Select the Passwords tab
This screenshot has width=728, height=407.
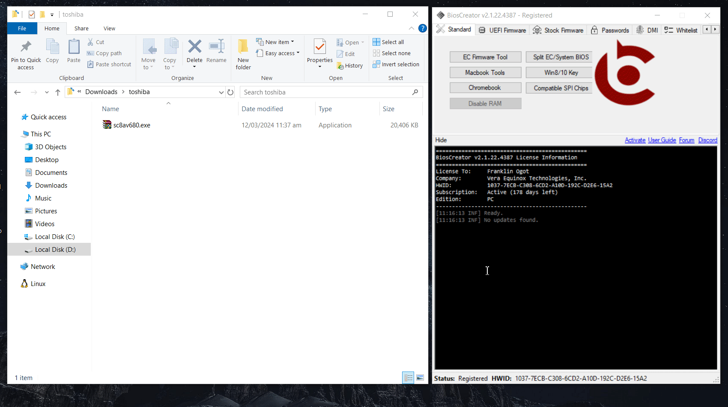tap(610, 30)
